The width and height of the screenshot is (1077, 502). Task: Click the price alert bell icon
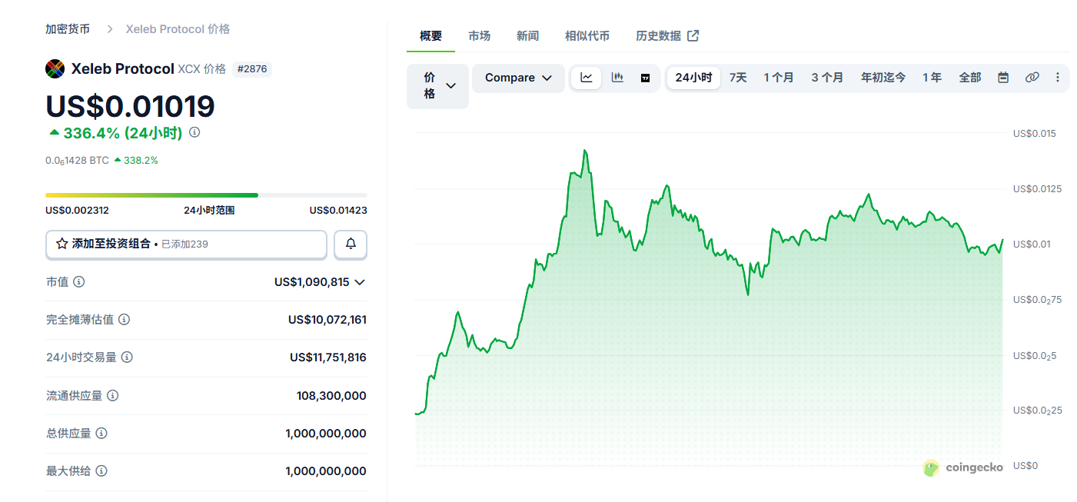point(351,244)
